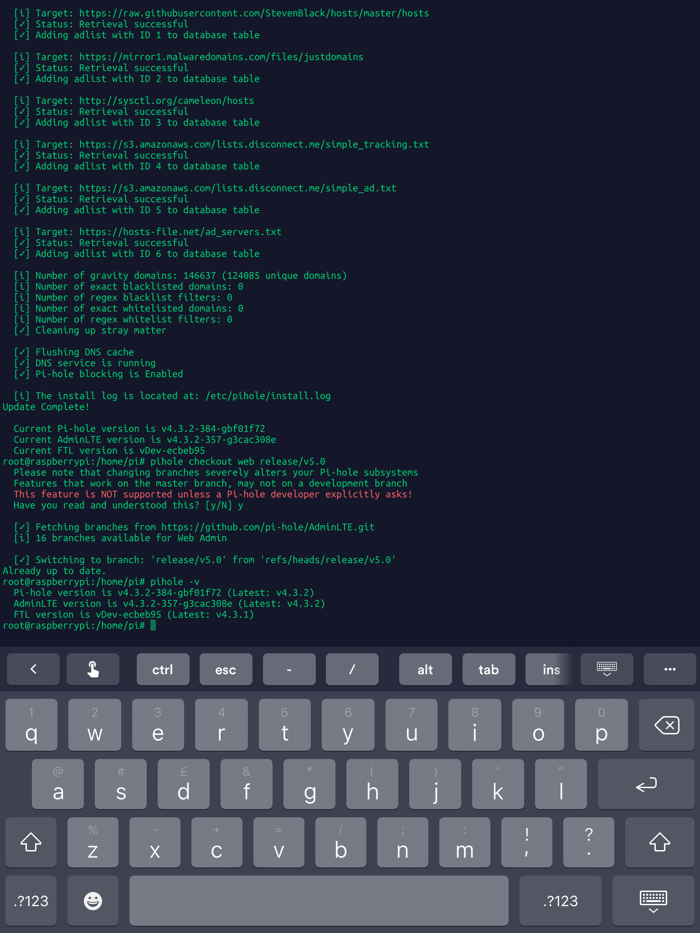Image resolution: width=700 pixels, height=933 pixels.
Task: Tap the s key
Action: coord(121,784)
